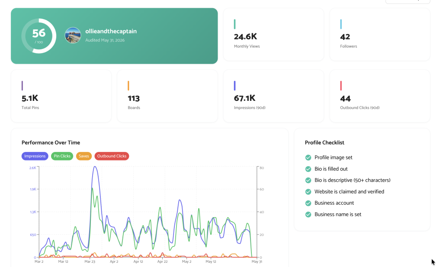
Task: Click the 67.1K Impressions value
Action: [245, 98]
